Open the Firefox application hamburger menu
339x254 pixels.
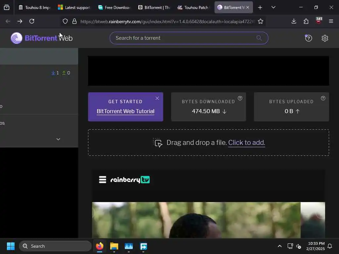pos(331,21)
